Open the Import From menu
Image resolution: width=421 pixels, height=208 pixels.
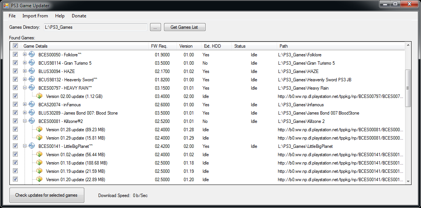tap(35, 16)
